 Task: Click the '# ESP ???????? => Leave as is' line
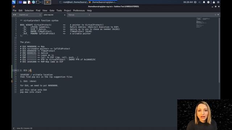37,55
